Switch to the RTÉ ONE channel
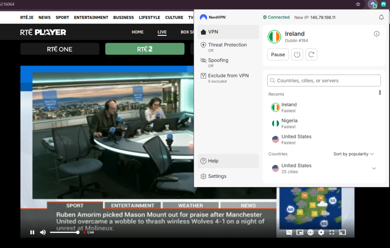Image resolution: width=390 pixels, height=248 pixels. tap(60, 49)
